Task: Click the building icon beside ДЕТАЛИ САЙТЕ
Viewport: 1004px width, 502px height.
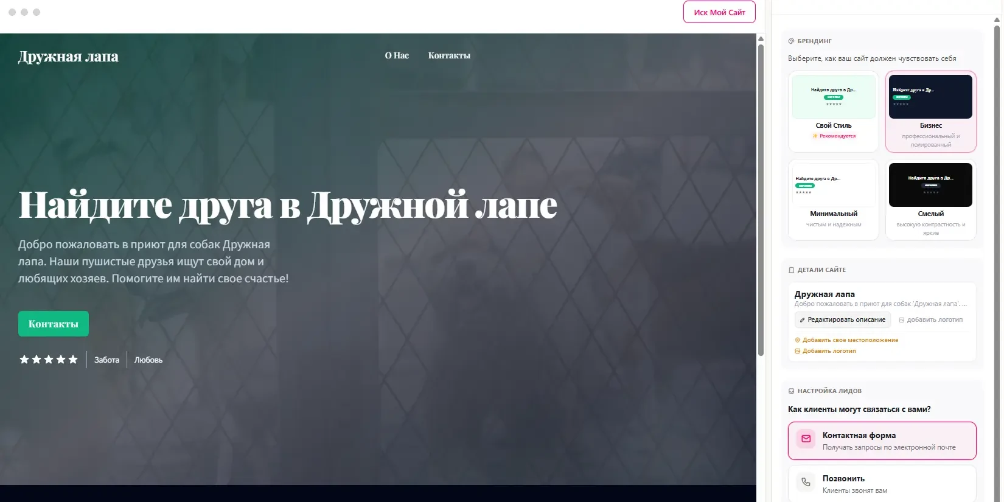Action: coord(791,270)
